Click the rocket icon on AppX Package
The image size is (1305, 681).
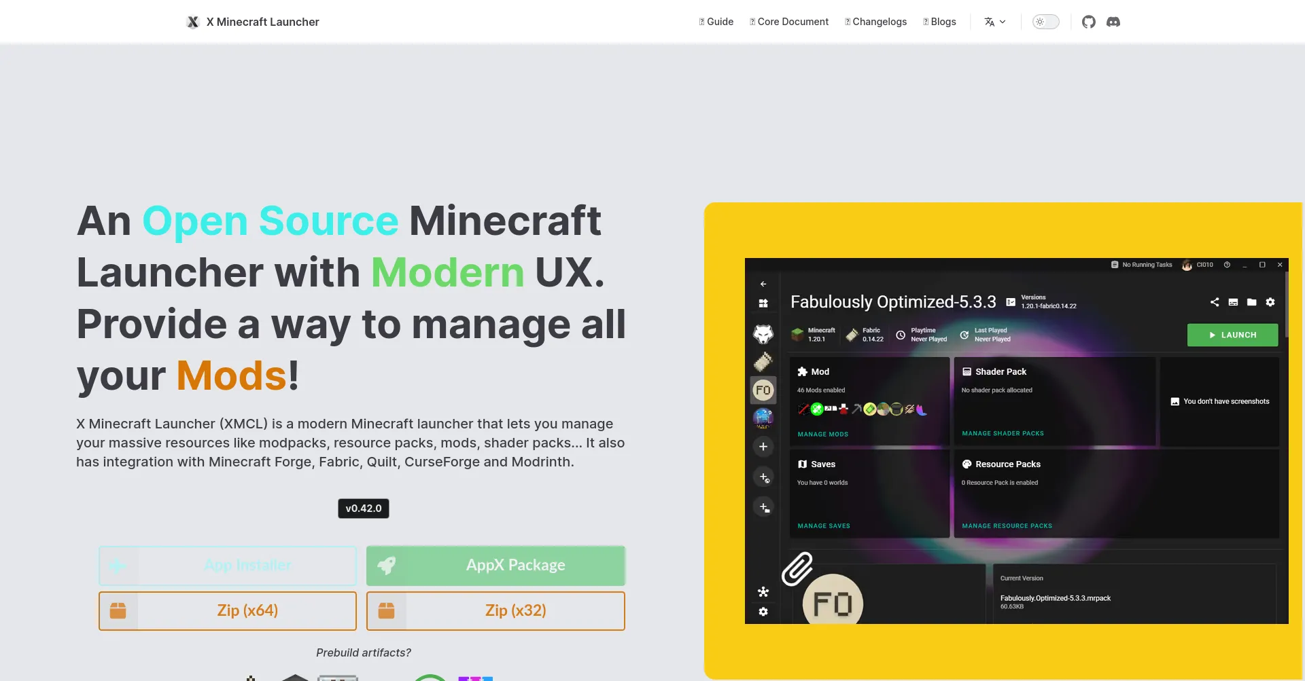coord(387,566)
